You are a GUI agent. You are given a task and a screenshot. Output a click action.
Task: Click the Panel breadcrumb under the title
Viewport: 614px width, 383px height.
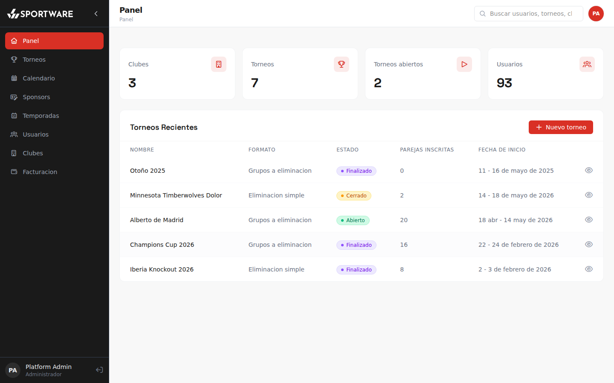[x=126, y=20]
